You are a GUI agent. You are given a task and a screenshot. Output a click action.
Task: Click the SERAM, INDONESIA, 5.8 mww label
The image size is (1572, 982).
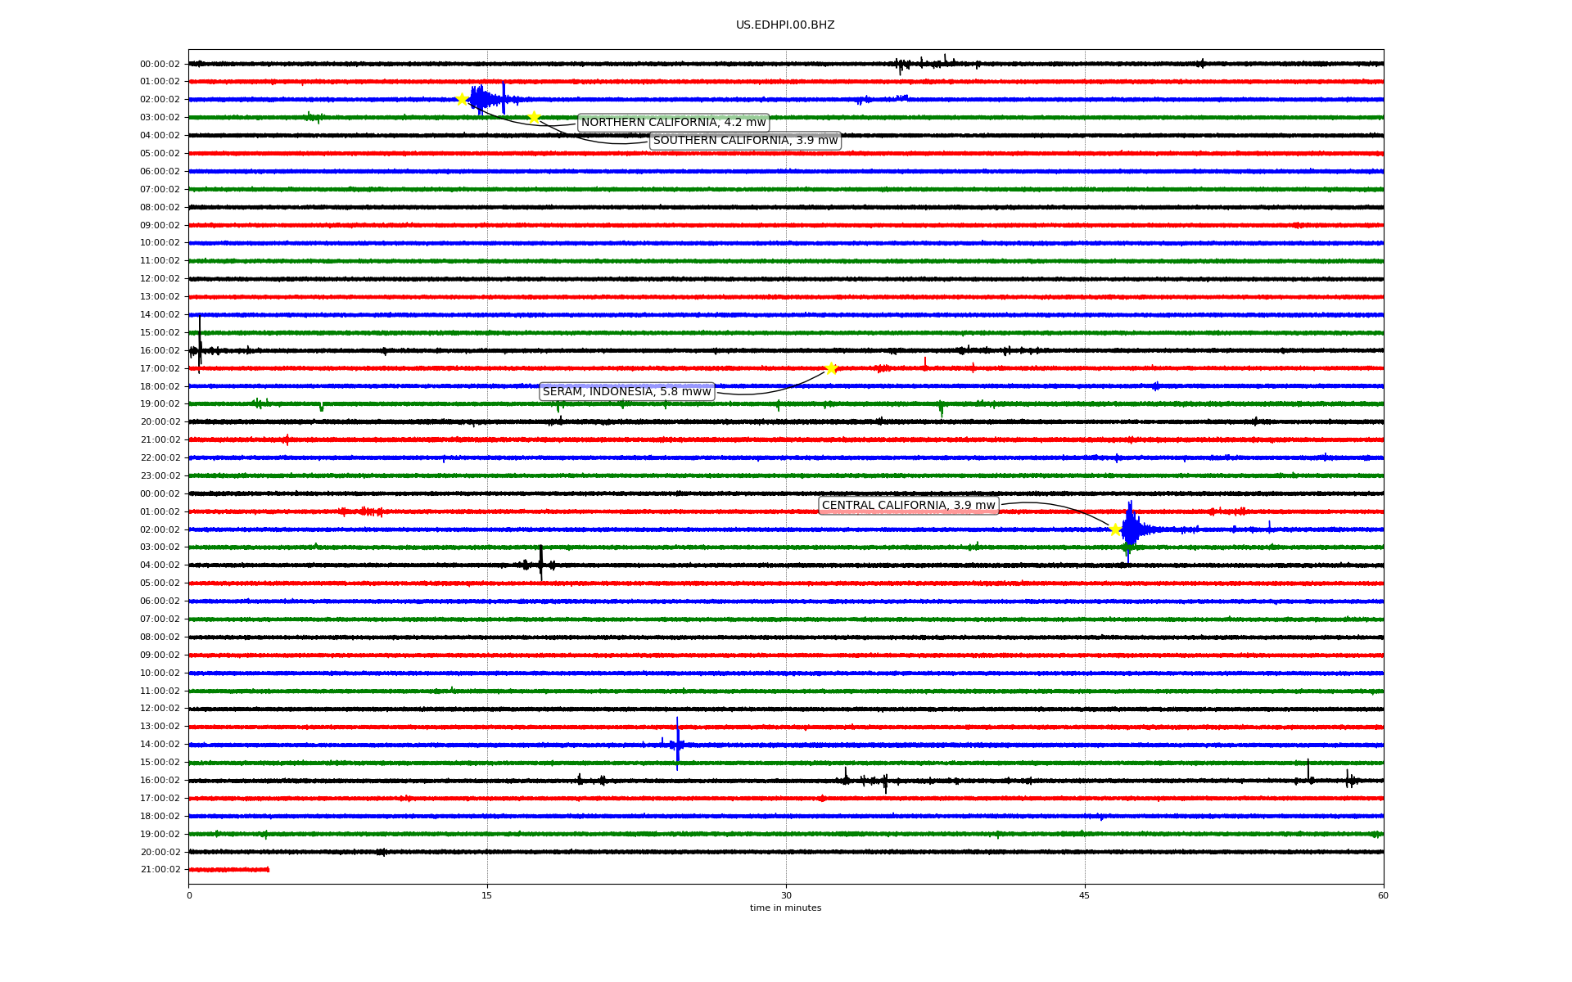point(626,392)
